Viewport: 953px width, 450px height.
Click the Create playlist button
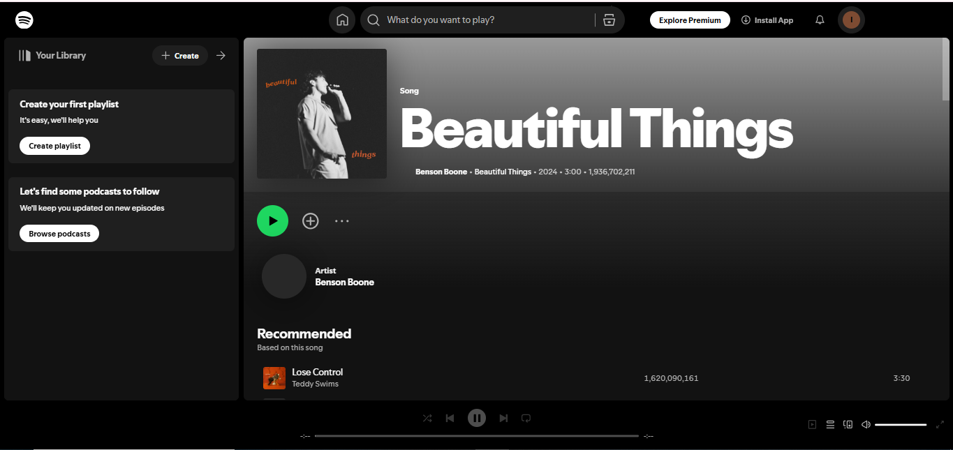(x=54, y=146)
